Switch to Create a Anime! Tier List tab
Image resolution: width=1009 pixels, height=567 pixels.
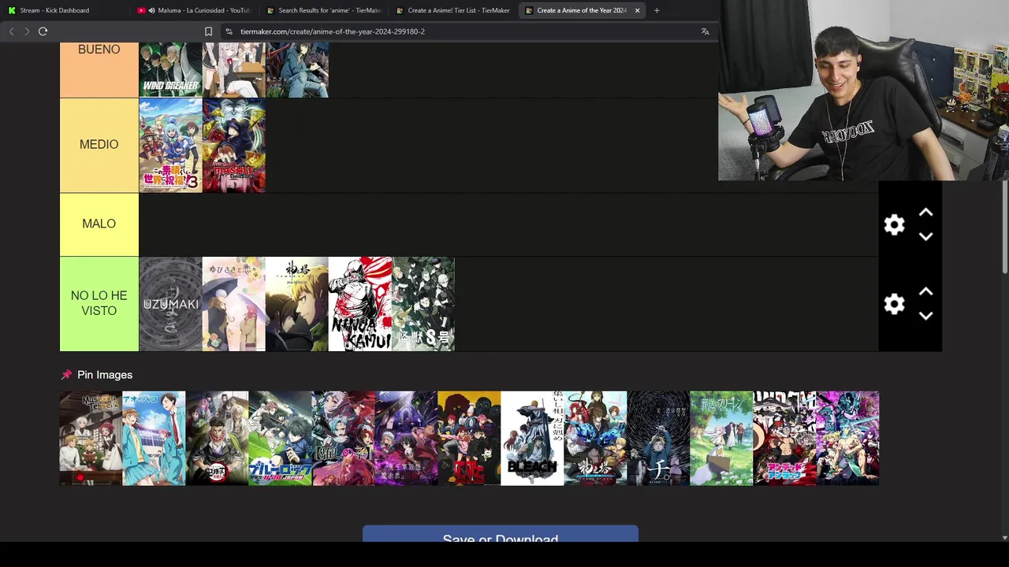(x=452, y=10)
